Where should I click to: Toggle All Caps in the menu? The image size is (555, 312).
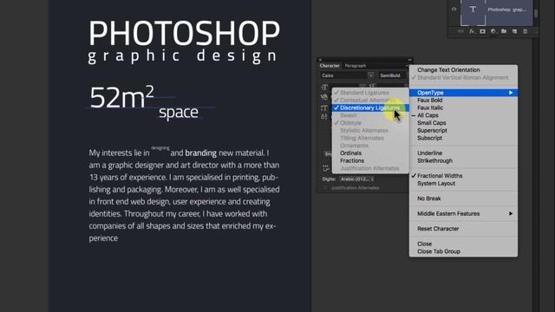[x=463, y=115]
